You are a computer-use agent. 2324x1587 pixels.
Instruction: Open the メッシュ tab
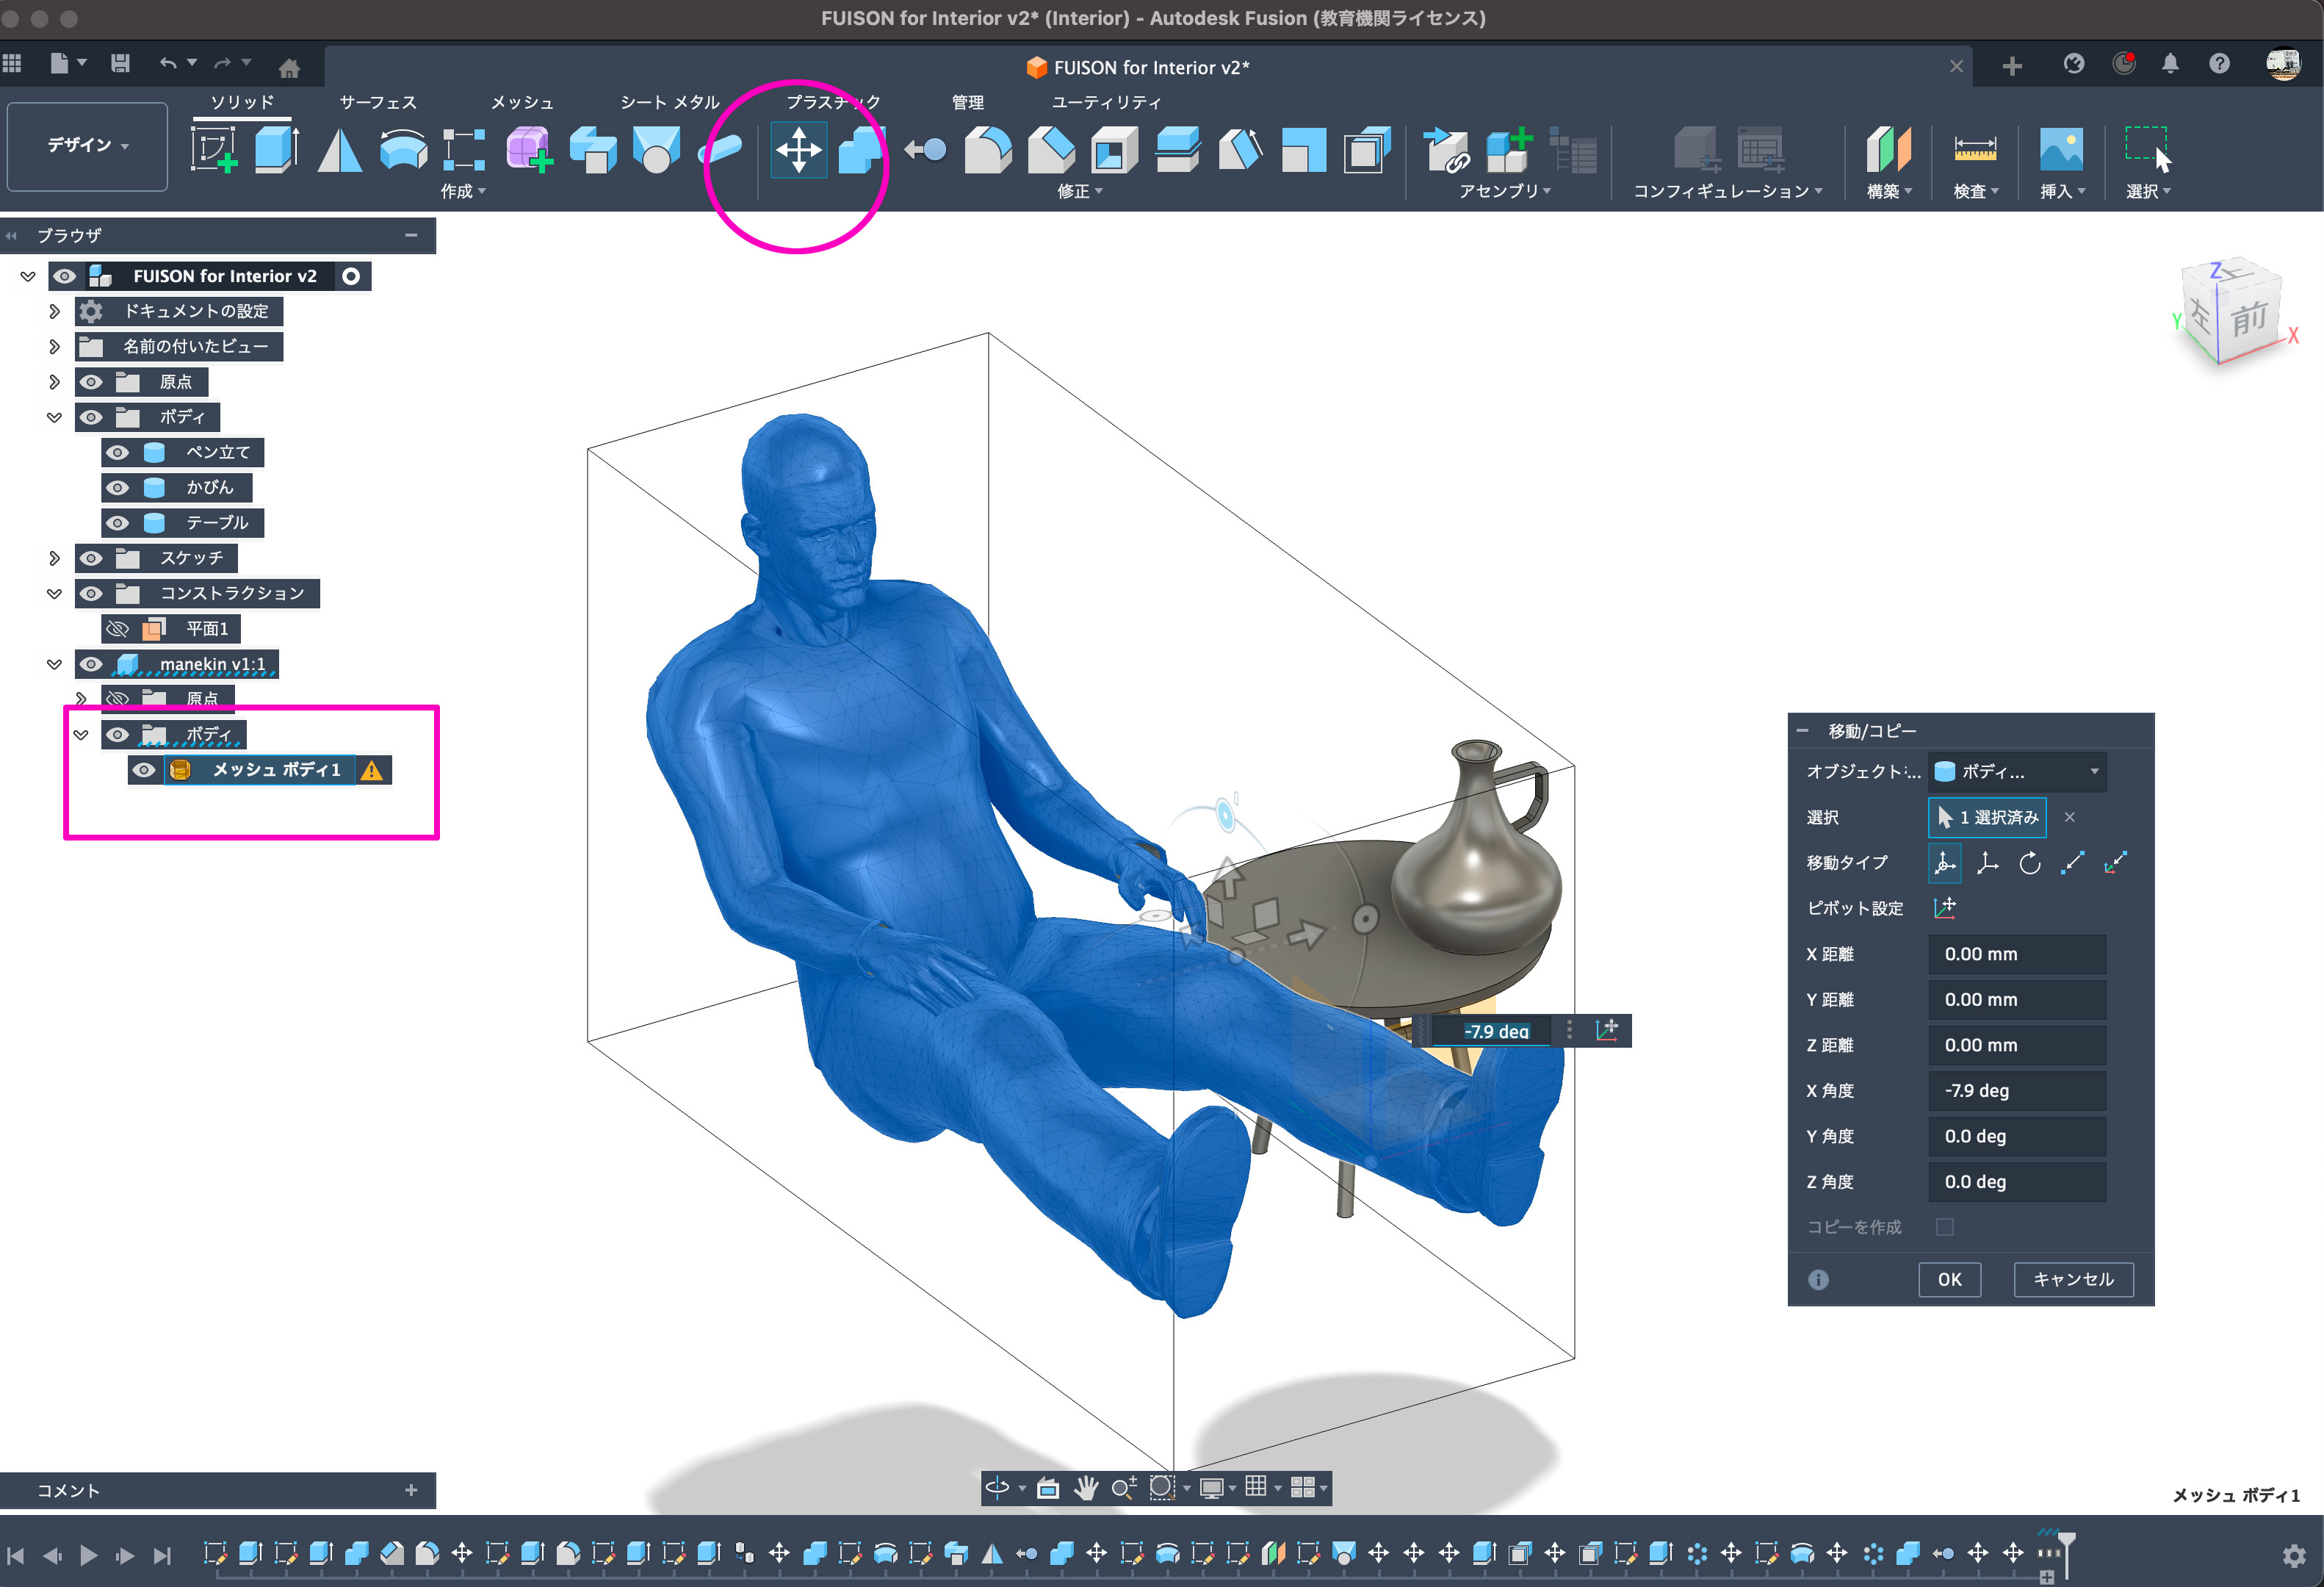point(521,102)
